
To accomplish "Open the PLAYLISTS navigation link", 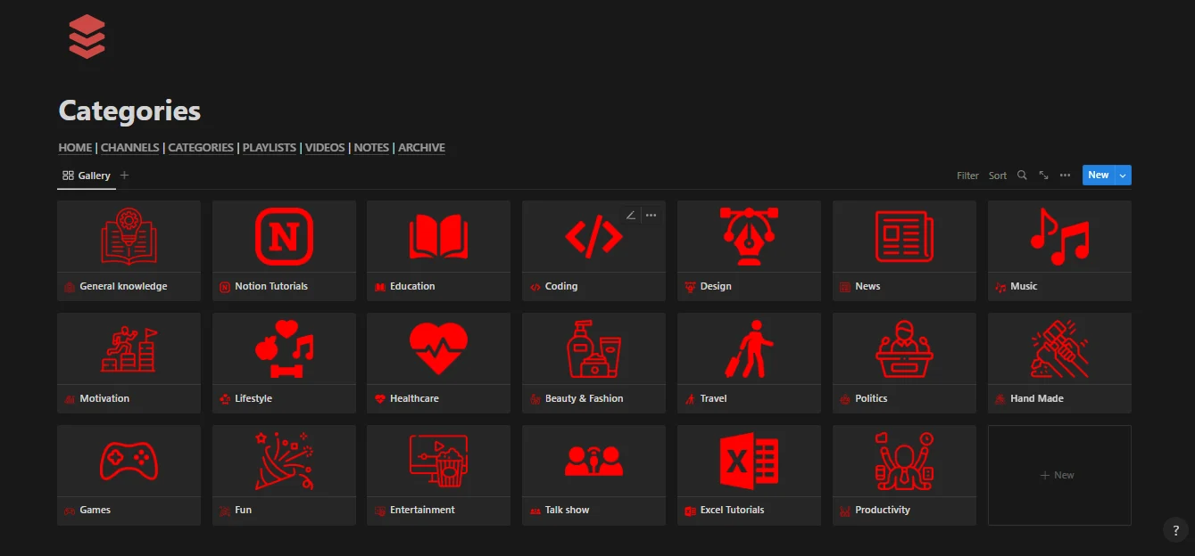I will coord(269,148).
